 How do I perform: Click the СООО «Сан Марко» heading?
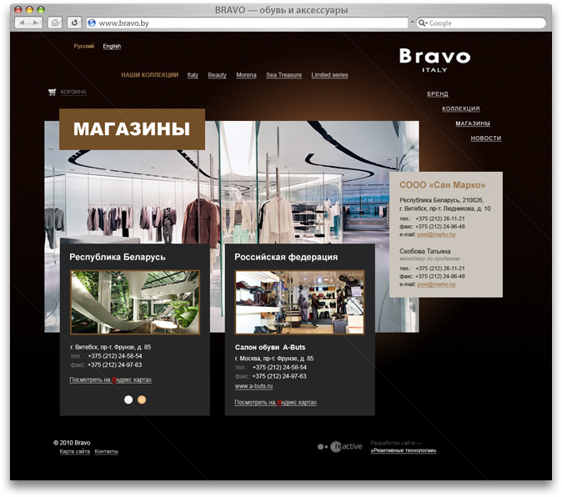442,185
